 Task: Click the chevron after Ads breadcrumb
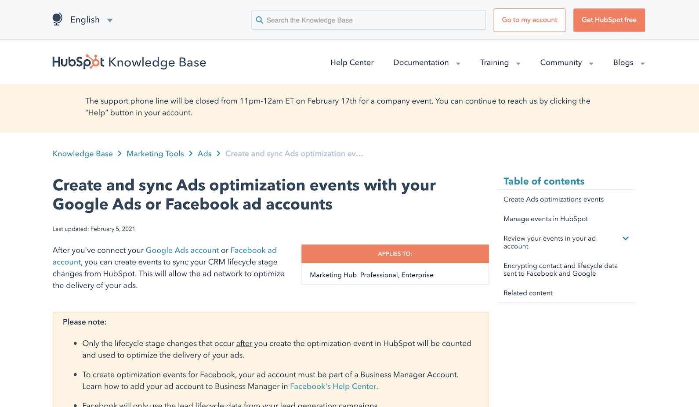pos(218,154)
